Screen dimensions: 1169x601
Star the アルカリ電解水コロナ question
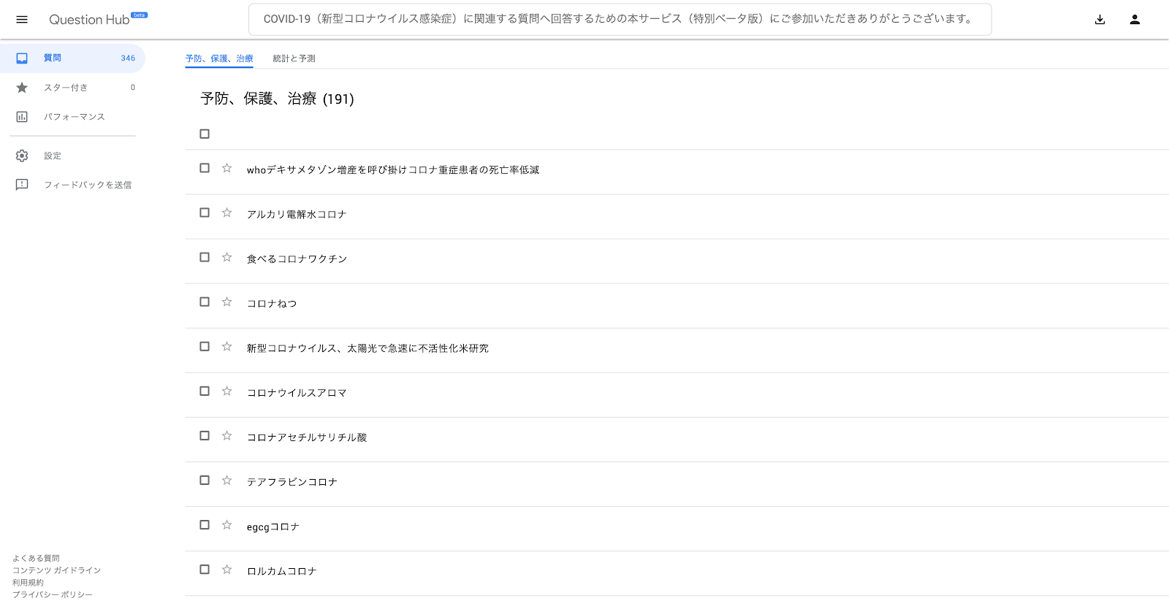(x=227, y=213)
